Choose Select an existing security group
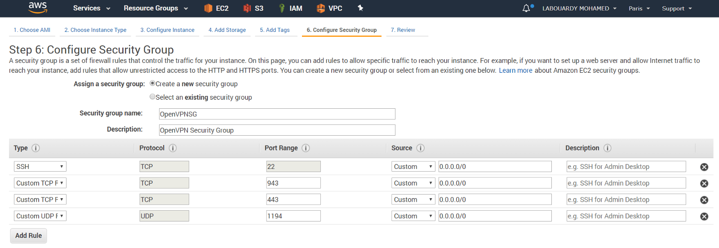Image resolution: width=719 pixels, height=248 pixels. click(x=152, y=97)
